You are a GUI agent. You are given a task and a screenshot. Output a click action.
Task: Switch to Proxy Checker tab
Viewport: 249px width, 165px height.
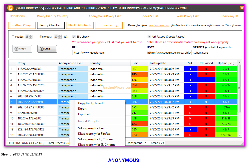tap(51, 25)
